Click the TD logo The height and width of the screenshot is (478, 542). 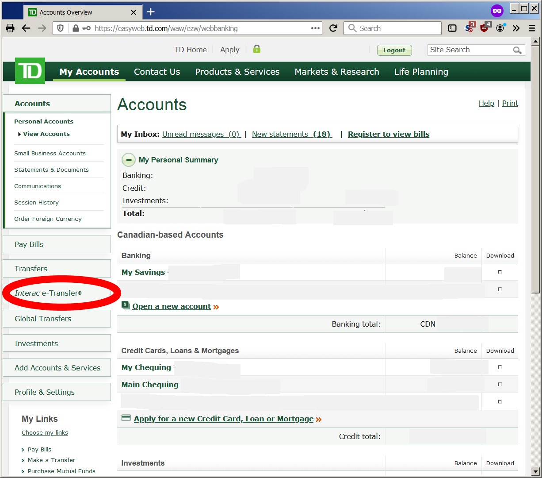(29, 71)
